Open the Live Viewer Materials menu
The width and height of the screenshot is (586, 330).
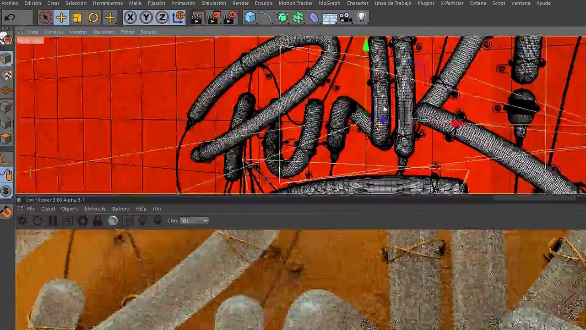point(94,209)
